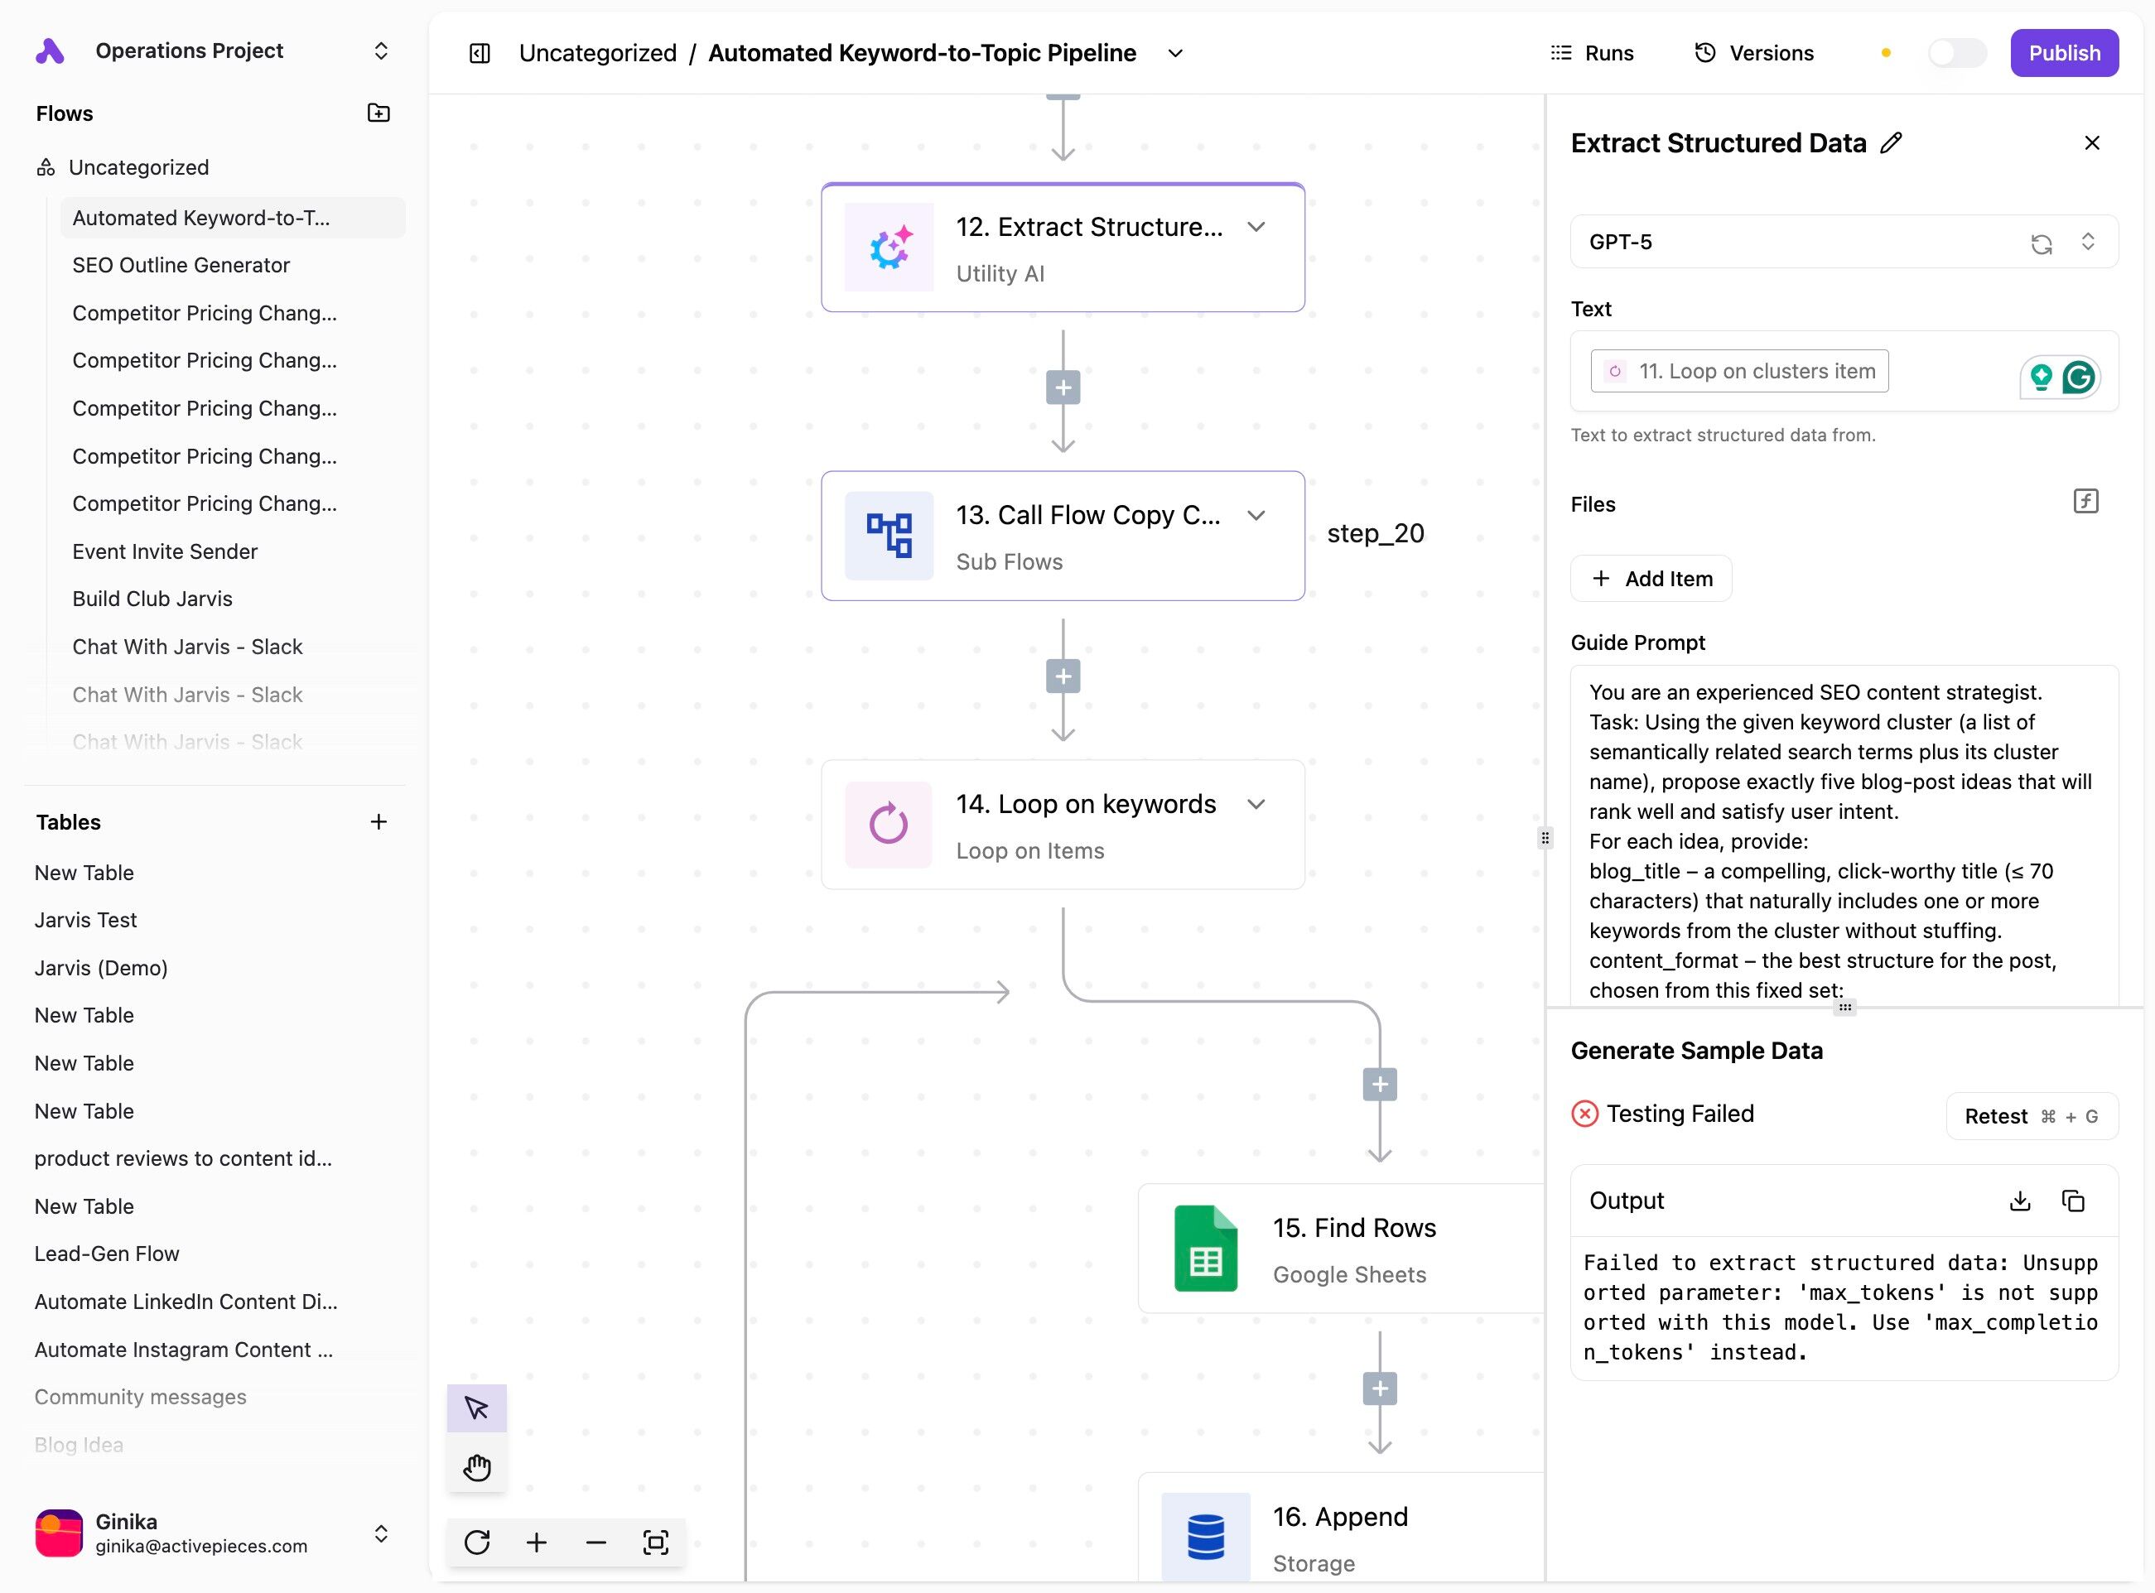Viewport: 2155px width, 1593px height.
Task: Click the pencil icon to rename step
Action: (x=1892, y=142)
